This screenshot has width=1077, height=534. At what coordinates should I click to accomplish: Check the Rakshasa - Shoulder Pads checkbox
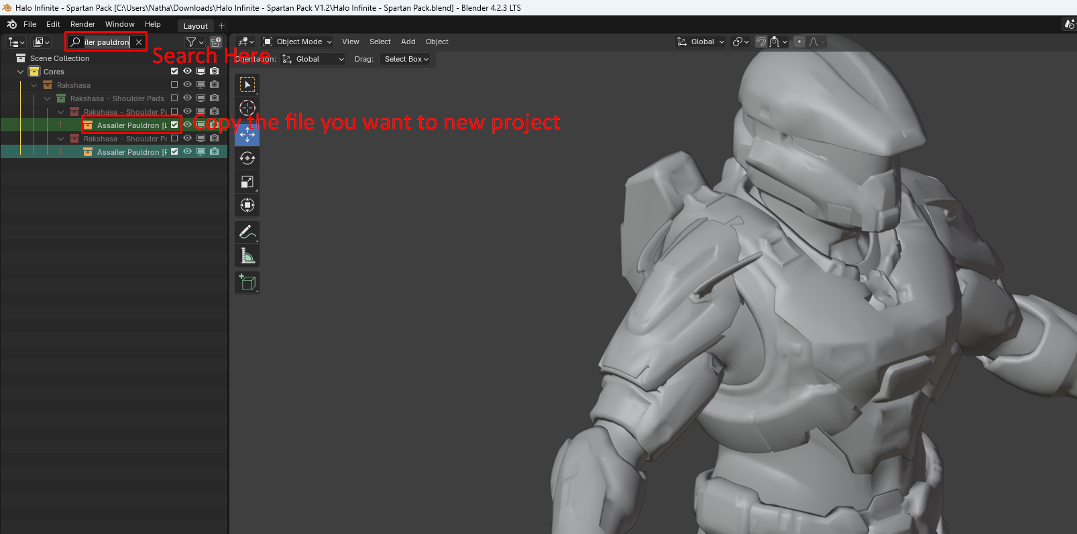[x=174, y=98]
